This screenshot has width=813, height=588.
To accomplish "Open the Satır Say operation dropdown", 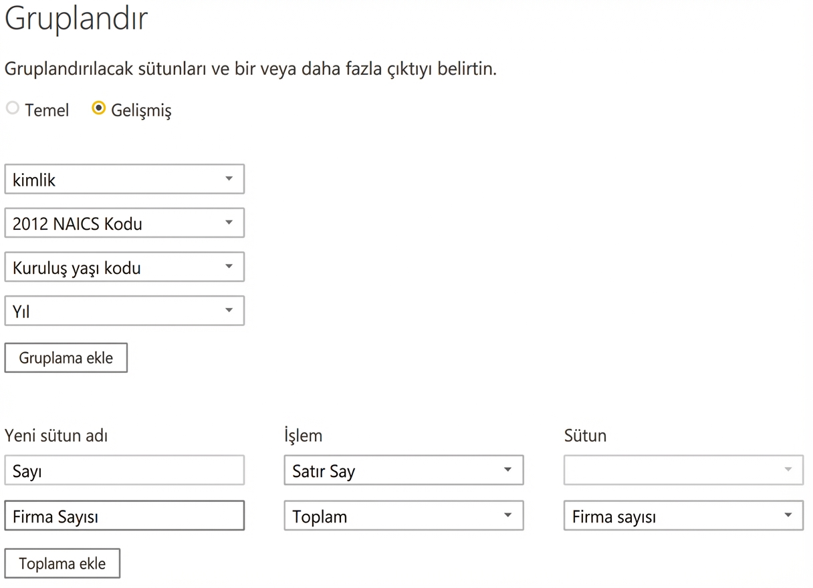I will [x=404, y=470].
